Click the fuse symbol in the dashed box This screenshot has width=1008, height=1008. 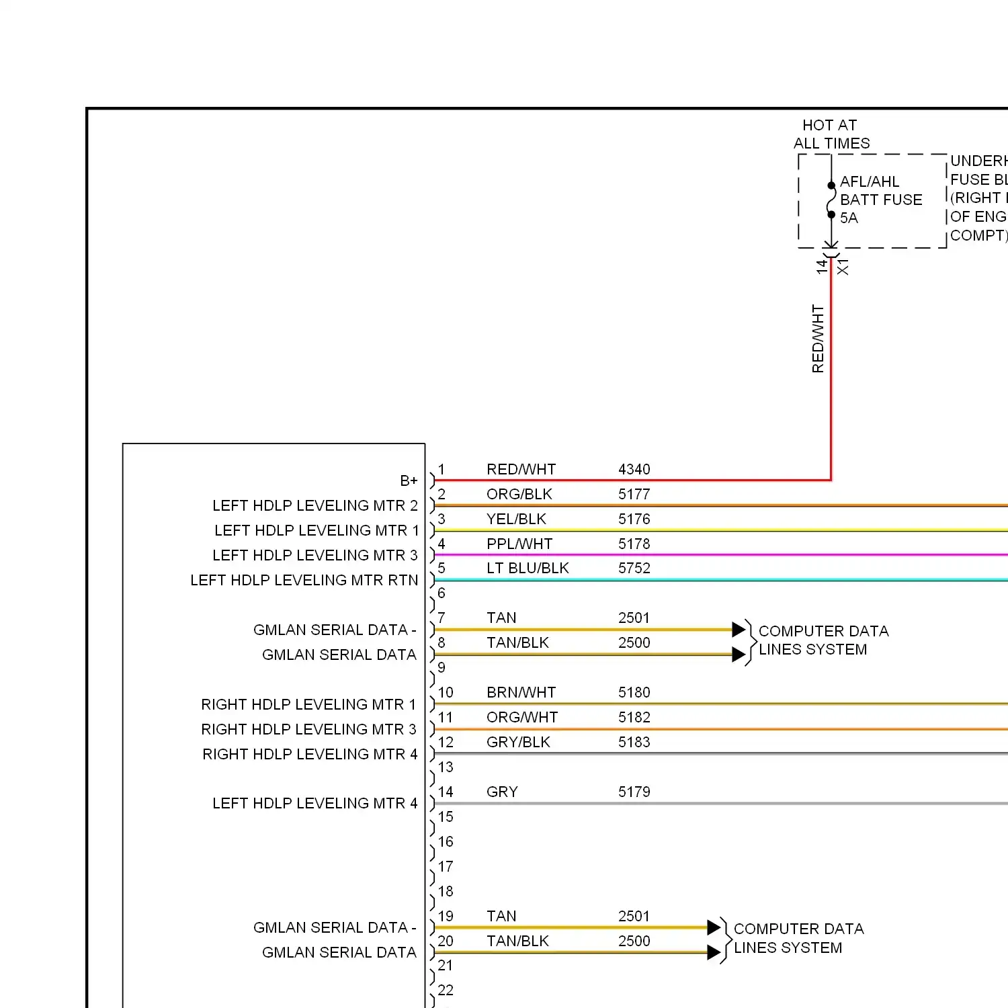(x=831, y=200)
